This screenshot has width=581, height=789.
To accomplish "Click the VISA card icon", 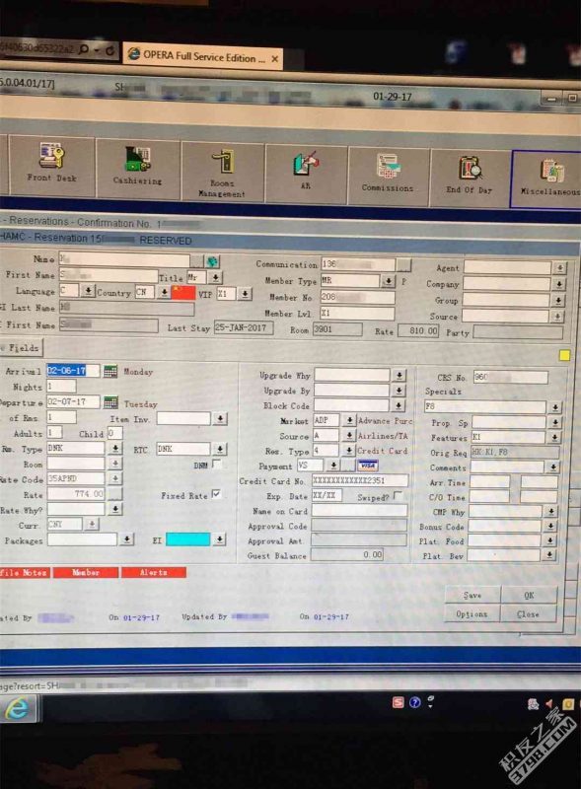I will click(x=368, y=466).
